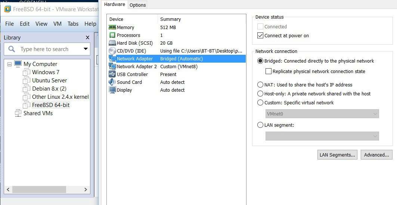Switch to the Options tab
Viewport: 397px width, 205px height.
tap(137, 5)
